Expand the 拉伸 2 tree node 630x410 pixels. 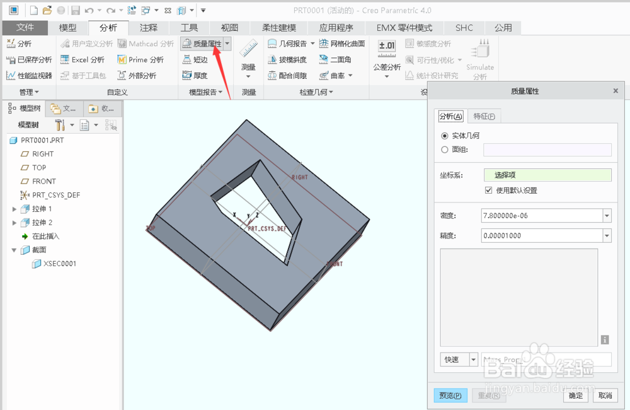coord(14,223)
